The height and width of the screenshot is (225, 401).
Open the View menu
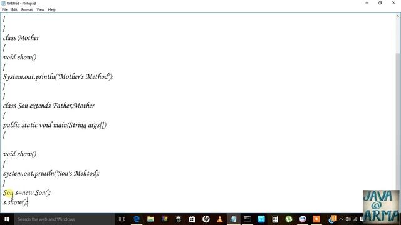point(40,10)
